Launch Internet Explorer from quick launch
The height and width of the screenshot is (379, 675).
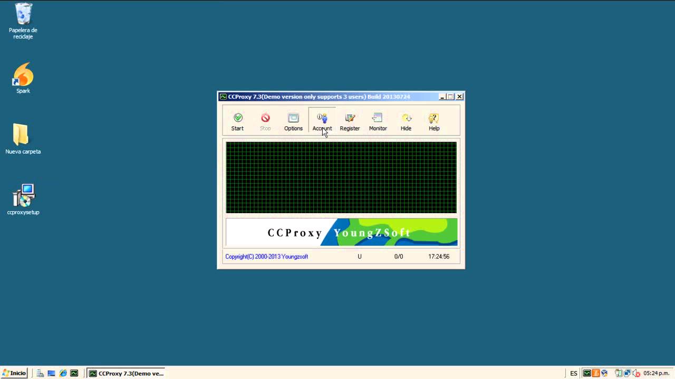point(63,373)
